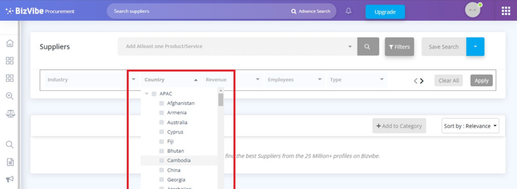Click the country list scrollbar thumb
Viewport: 517px width, 189px height.
221,99
